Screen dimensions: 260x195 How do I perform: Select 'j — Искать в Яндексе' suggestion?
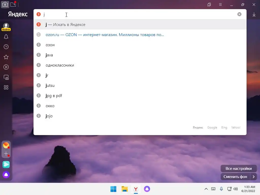pos(140,25)
